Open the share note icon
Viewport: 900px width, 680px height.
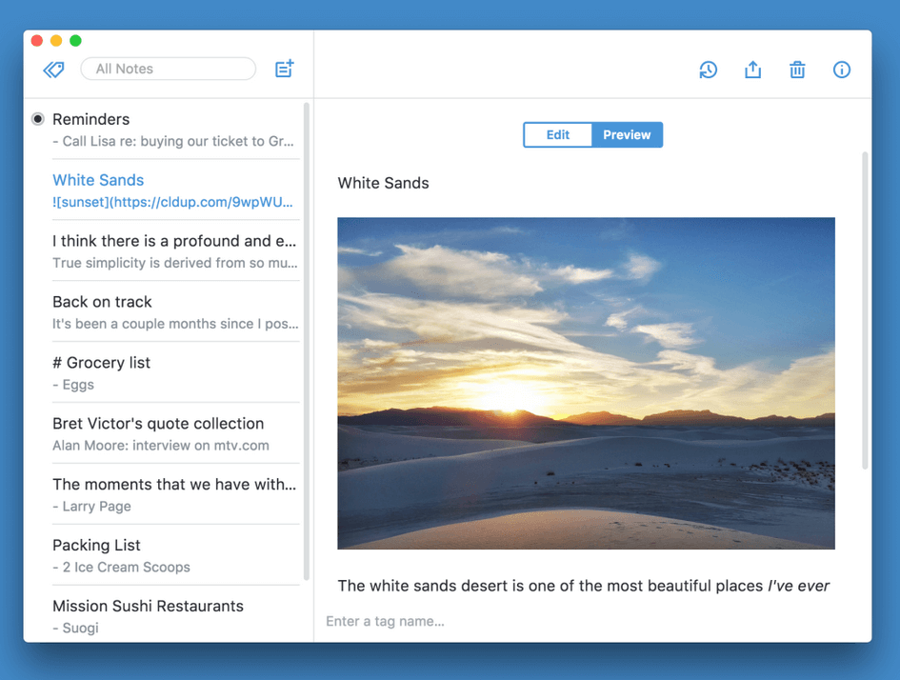752,70
